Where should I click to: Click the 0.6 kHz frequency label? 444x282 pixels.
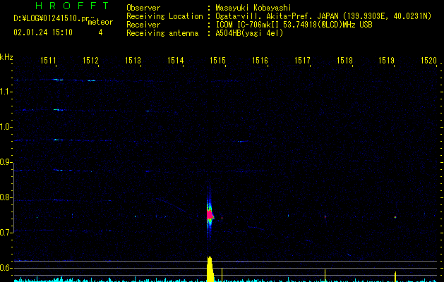(5, 268)
